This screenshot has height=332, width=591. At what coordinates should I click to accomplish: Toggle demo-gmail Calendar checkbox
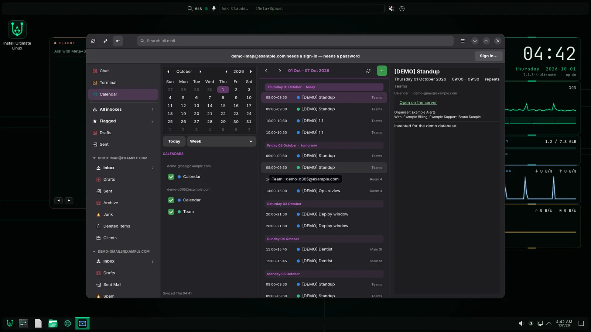tap(171, 177)
